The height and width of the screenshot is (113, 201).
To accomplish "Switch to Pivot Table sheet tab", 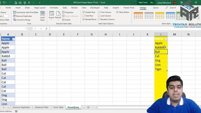I will [58, 107].
